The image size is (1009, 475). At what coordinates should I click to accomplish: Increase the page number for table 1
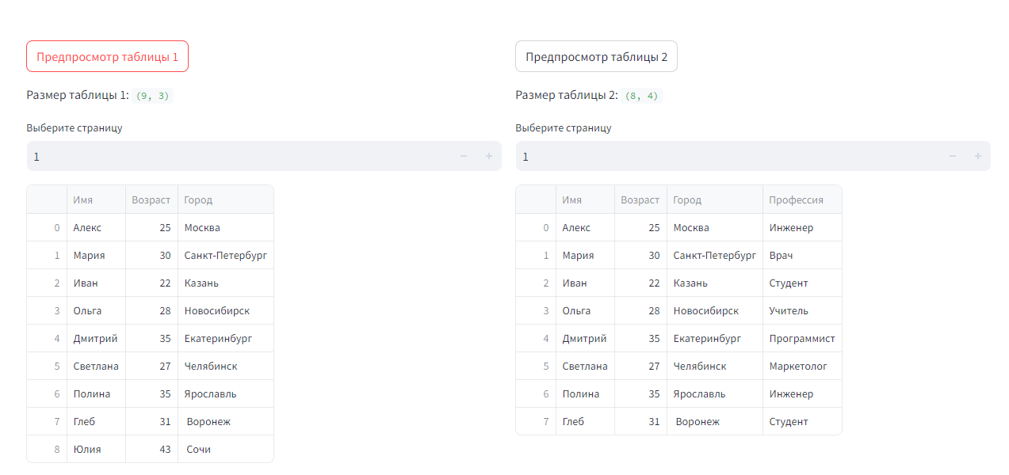(489, 156)
